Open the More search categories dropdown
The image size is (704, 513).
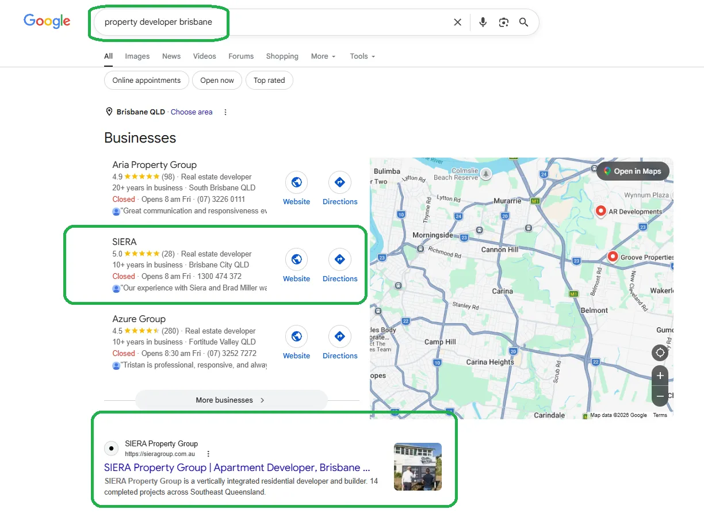[323, 56]
